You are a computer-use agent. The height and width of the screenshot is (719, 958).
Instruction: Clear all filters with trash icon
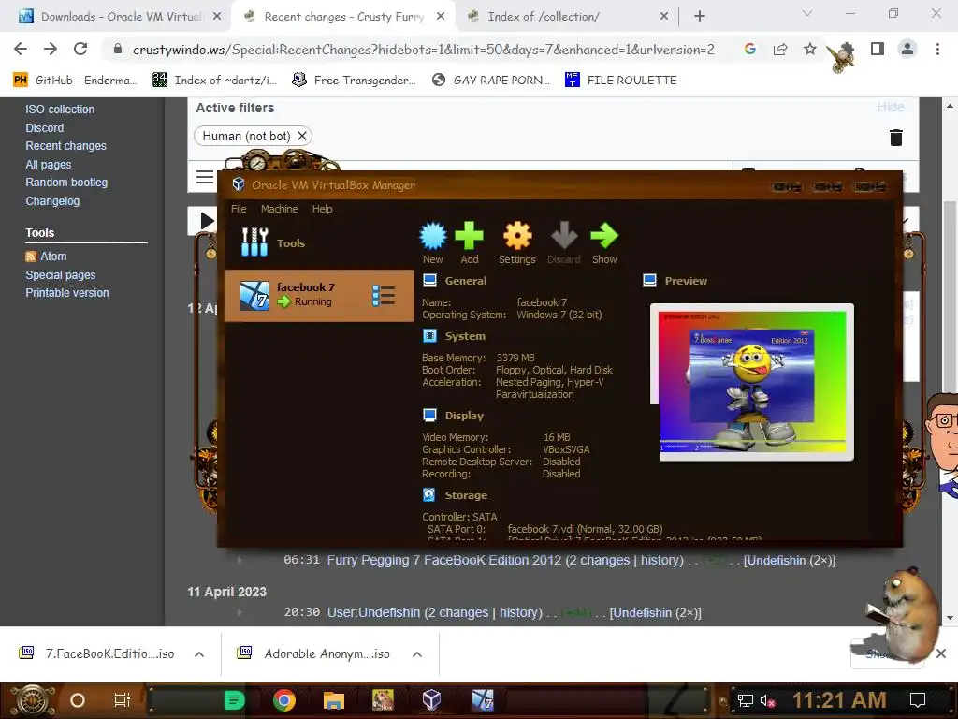895,138
